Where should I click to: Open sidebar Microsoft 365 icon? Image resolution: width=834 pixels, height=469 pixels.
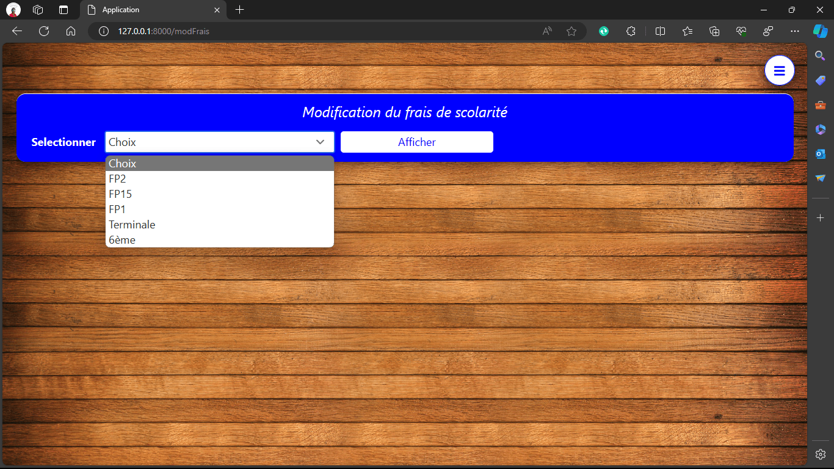click(821, 129)
